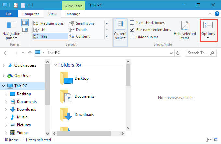Open the Recent locations dropdown
The width and height of the screenshot is (221, 144).
(23, 53)
